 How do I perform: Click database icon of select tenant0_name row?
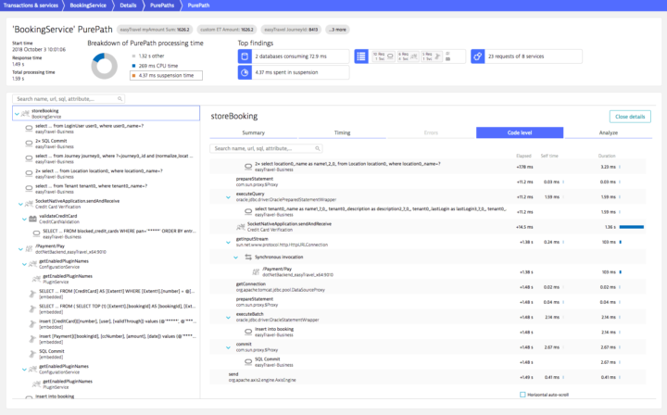[x=248, y=211]
